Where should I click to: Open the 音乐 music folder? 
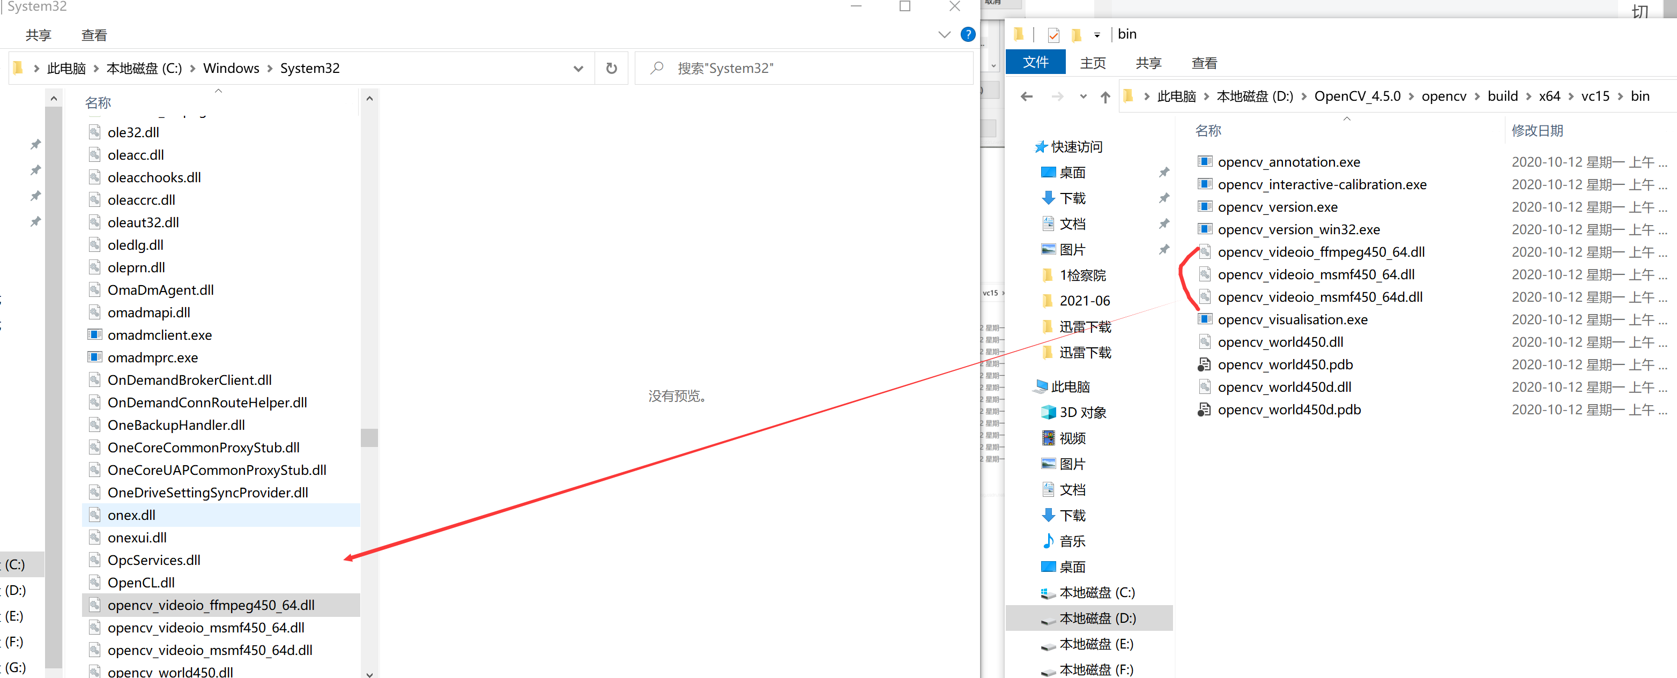coord(1072,541)
